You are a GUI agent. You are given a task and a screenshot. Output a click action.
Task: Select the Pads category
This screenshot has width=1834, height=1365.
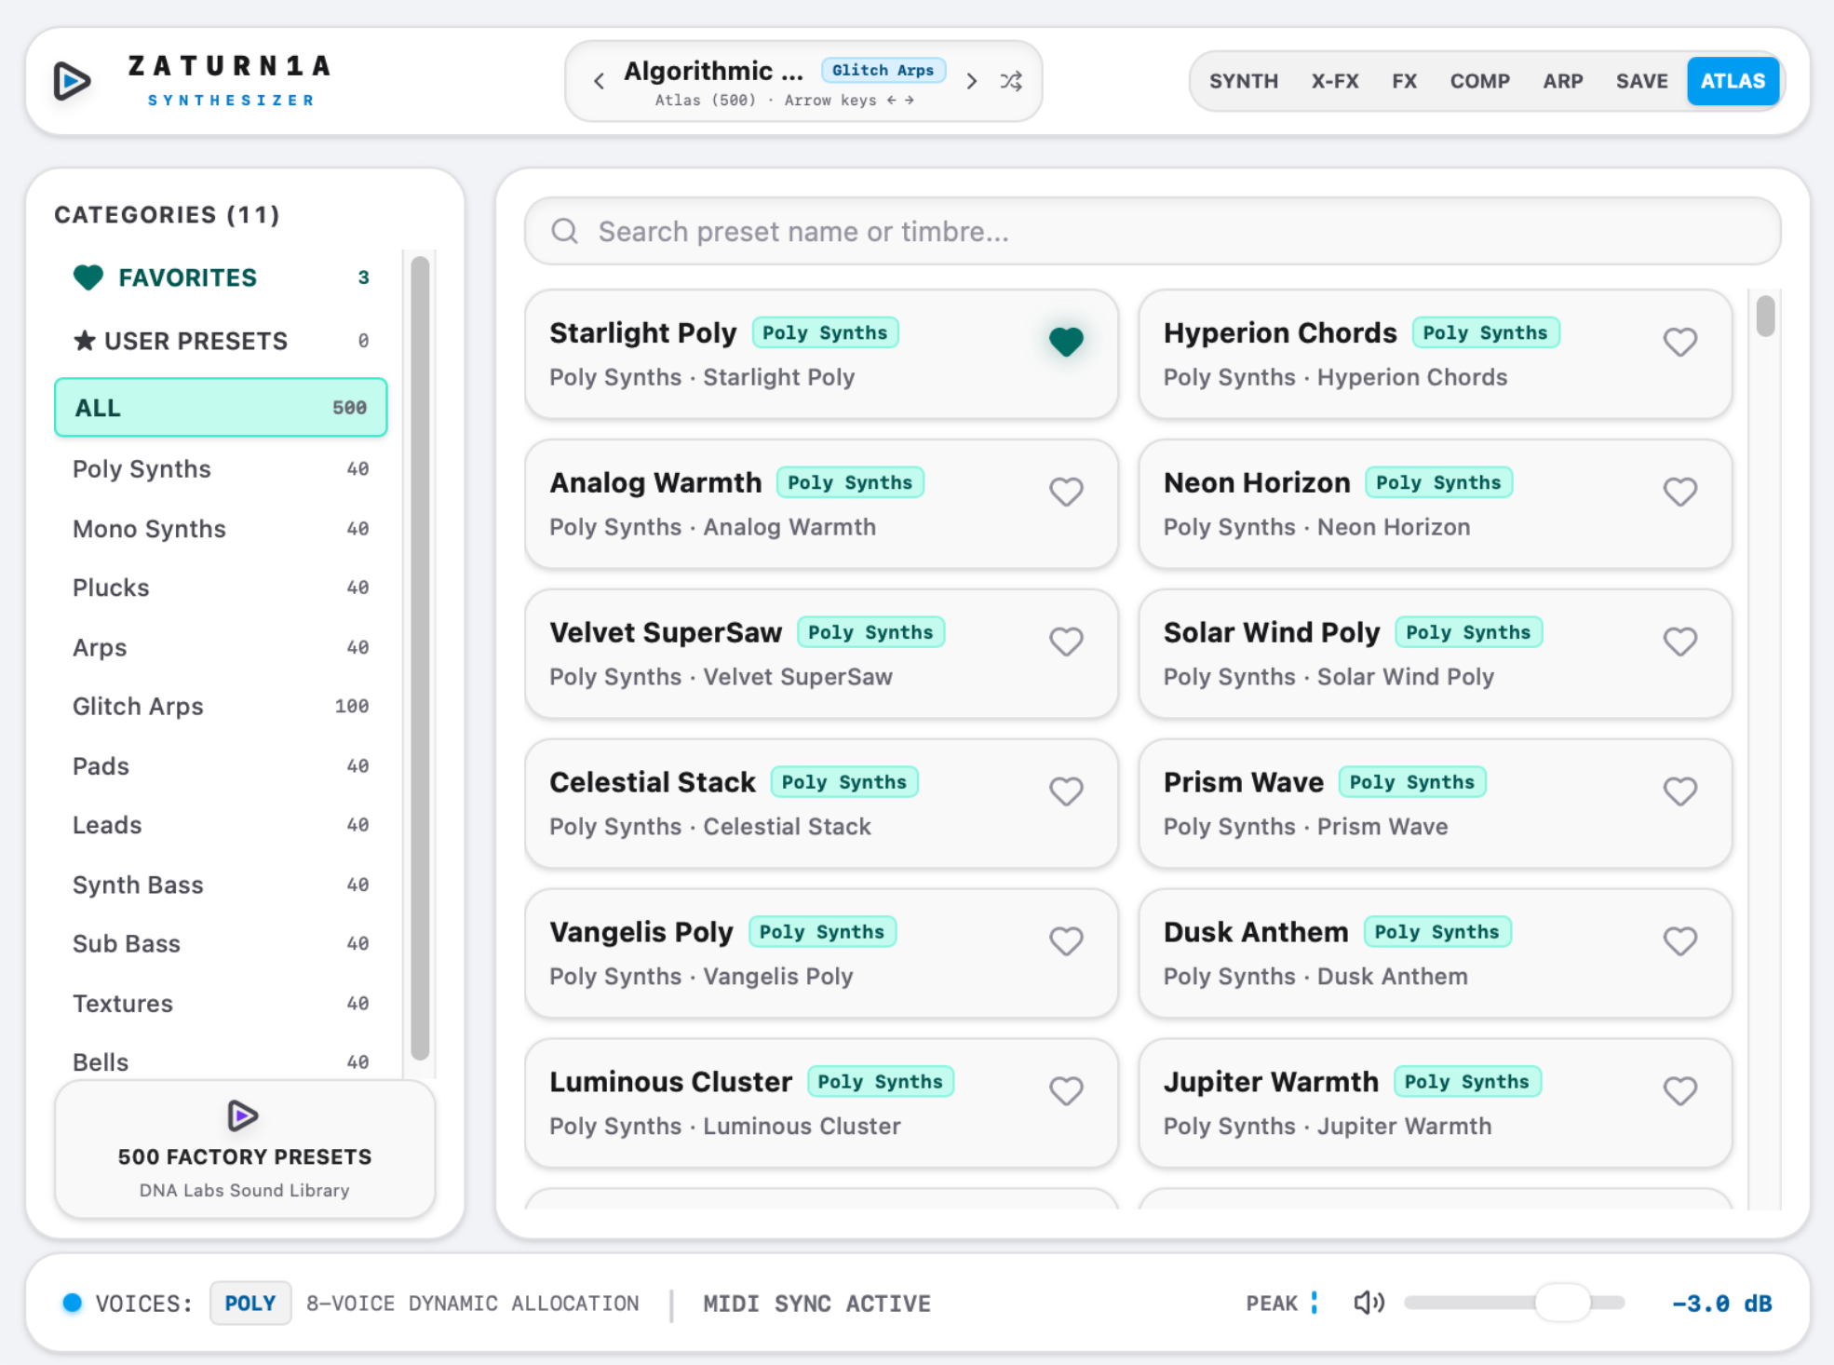[x=221, y=765]
